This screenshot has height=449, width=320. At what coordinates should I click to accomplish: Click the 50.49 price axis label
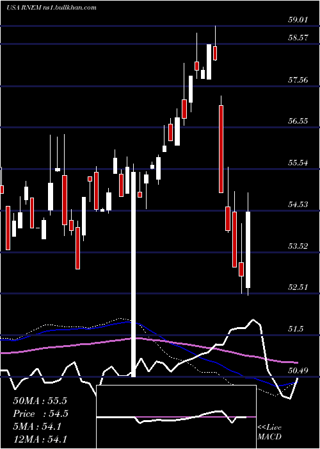point(298,371)
